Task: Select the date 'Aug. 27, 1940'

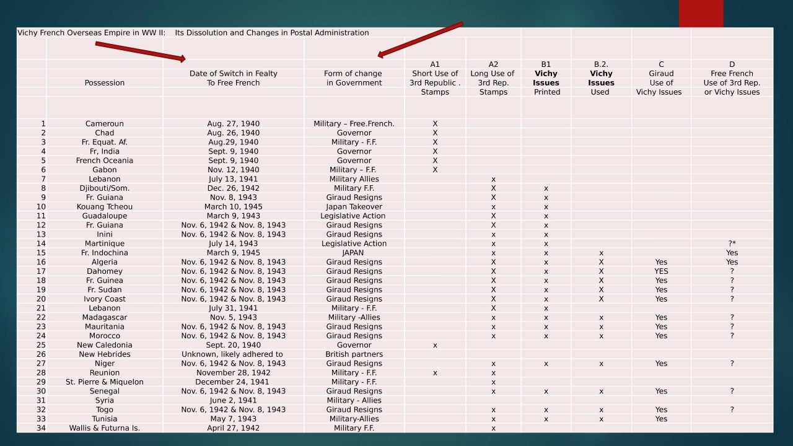Action: click(234, 124)
